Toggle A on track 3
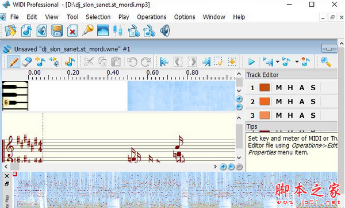This screenshot has height=208, width=345. coord(302,115)
